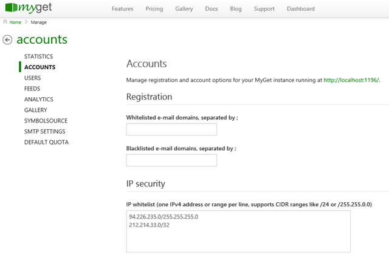
Task: Open SymbolSource settings in sidebar
Action: pyautogui.click(x=46, y=121)
